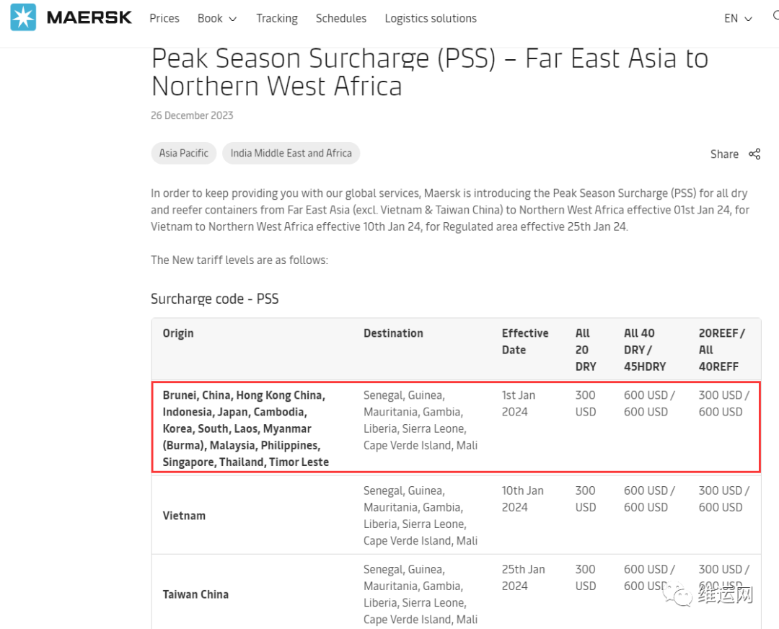Open the EN language dropdown

click(x=739, y=18)
